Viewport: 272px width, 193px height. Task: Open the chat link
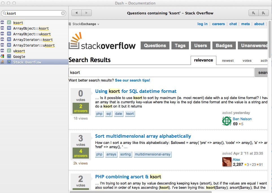coord(233,24)
